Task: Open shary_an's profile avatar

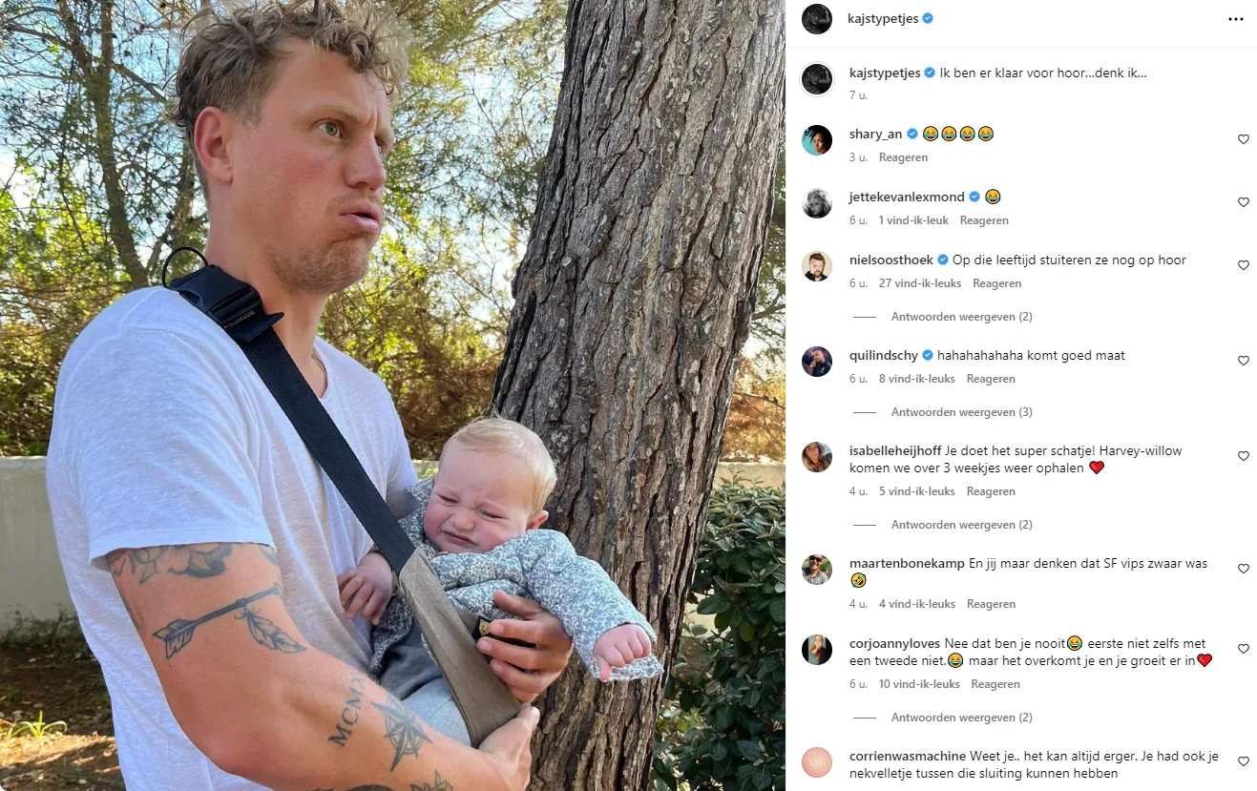Action: pyautogui.click(x=817, y=140)
